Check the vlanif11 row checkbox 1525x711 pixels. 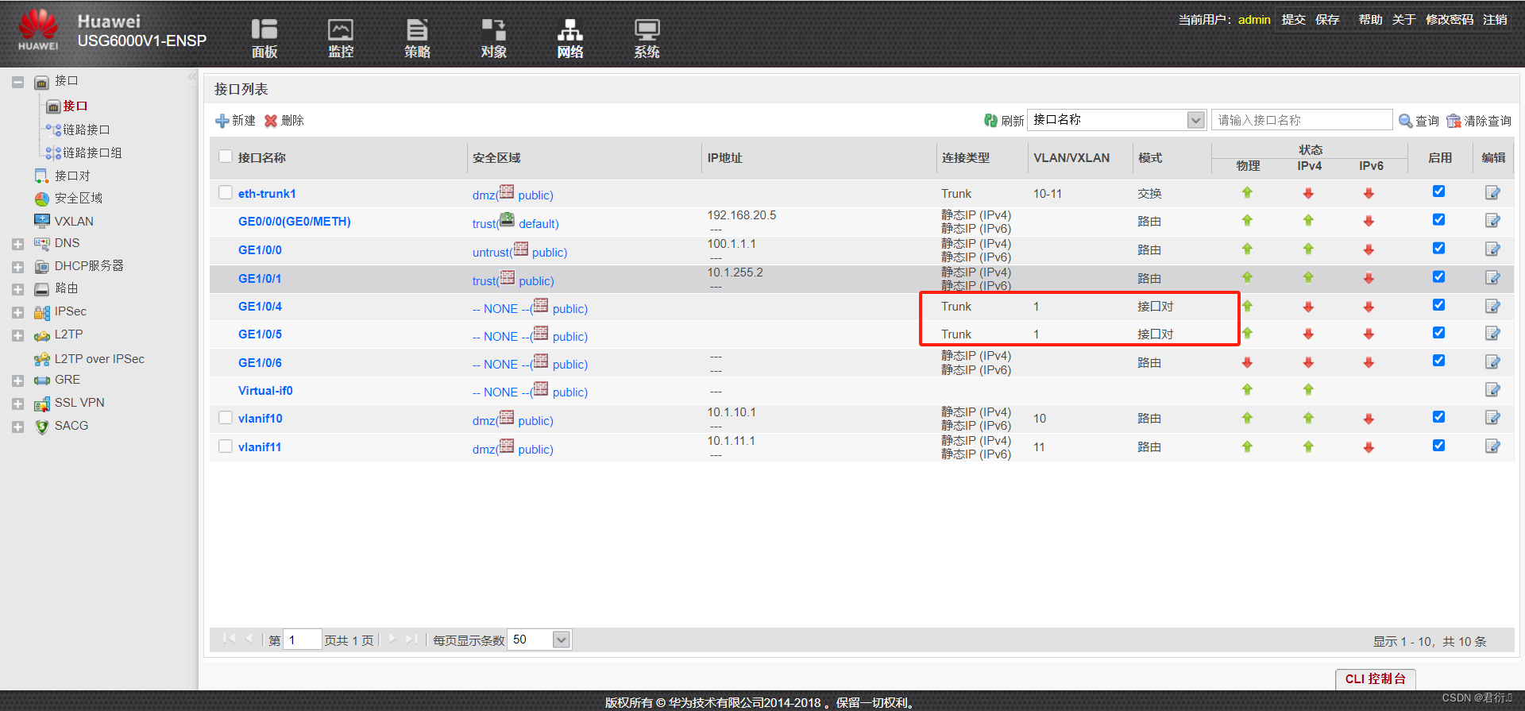click(x=226, y=446)
